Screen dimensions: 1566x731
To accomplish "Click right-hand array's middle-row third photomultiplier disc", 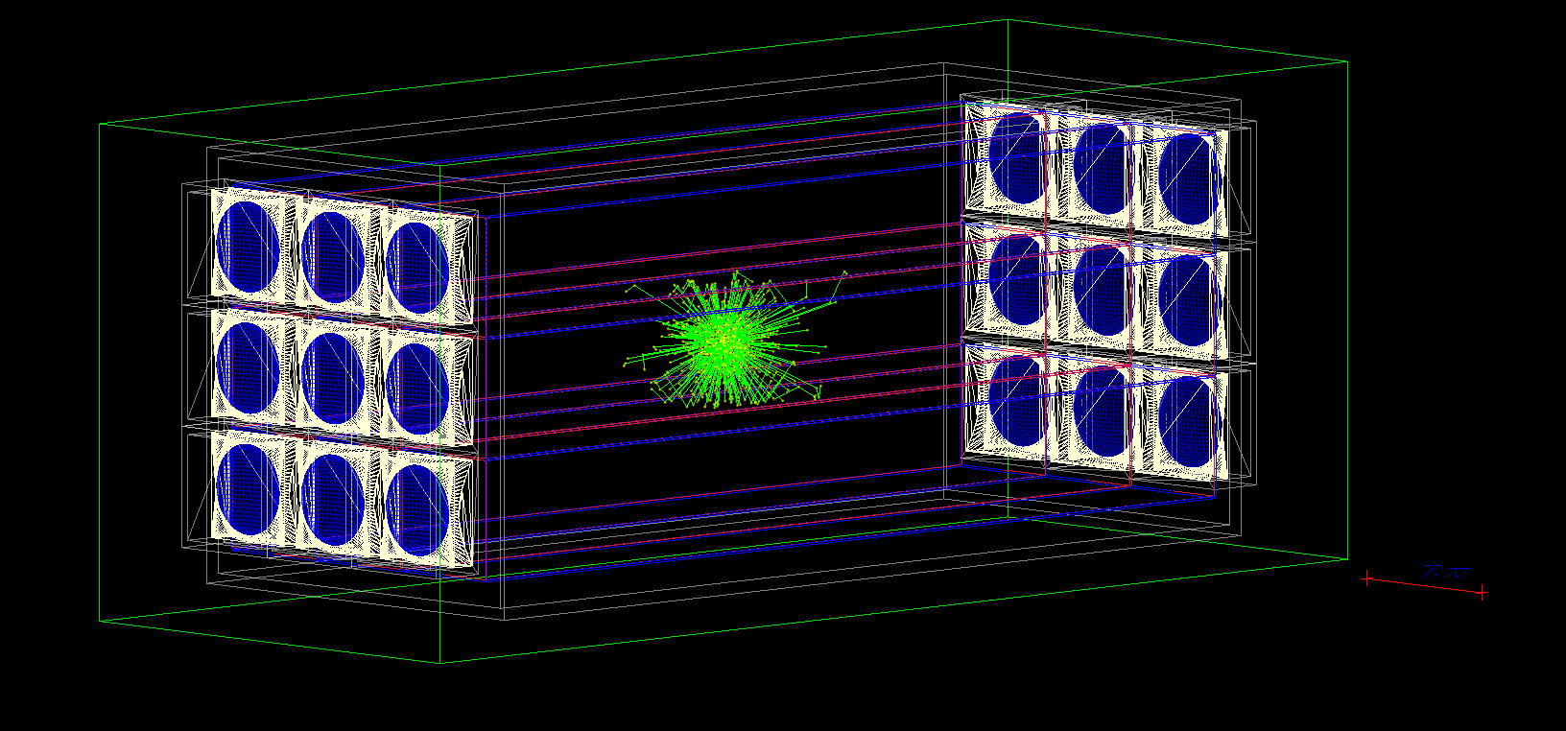I will [1189, 300].
